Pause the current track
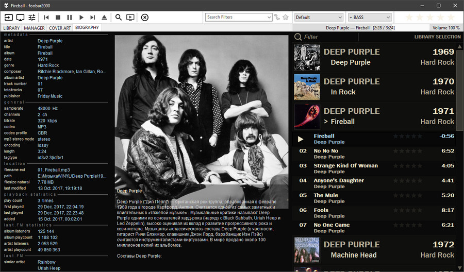This screenshot has height=272, width=464. tap(70, 18)
